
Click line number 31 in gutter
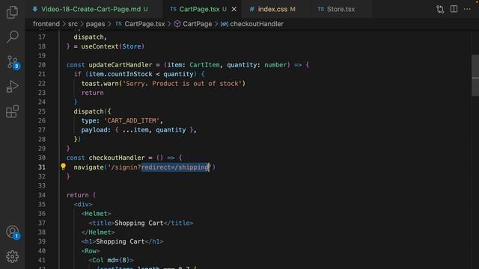pyautogui.click(x=42, y=167)
